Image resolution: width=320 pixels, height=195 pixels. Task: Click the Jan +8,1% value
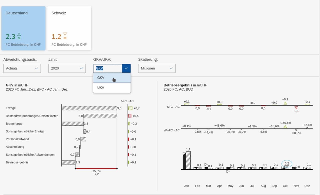pyautogui.click(x=186, y=126)
